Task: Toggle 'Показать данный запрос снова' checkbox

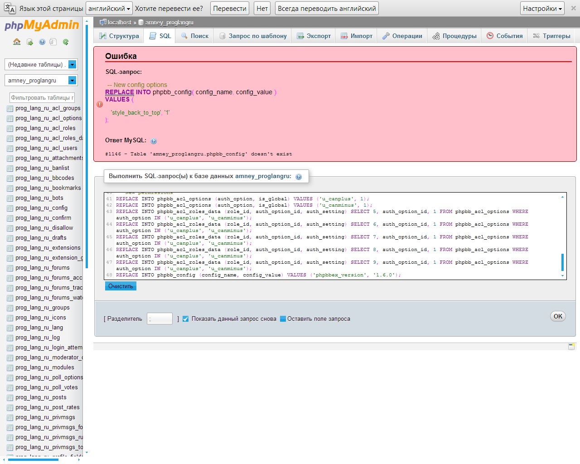Action: (185, 319)
